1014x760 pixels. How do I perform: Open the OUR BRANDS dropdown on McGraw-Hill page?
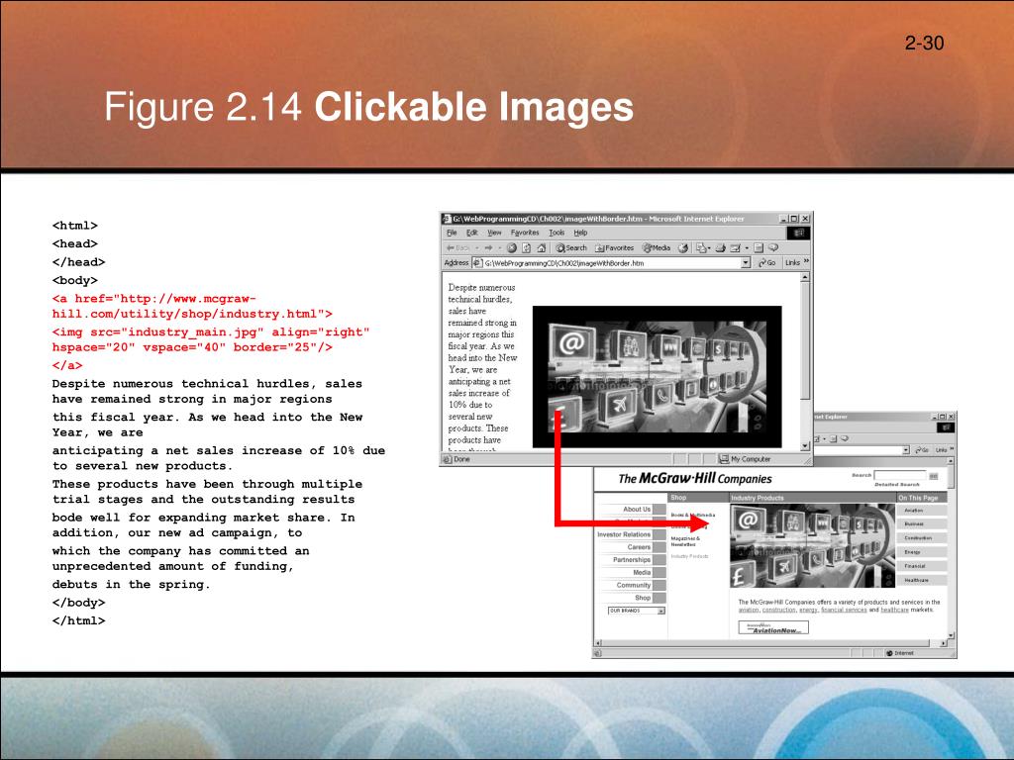pos(637,611)
